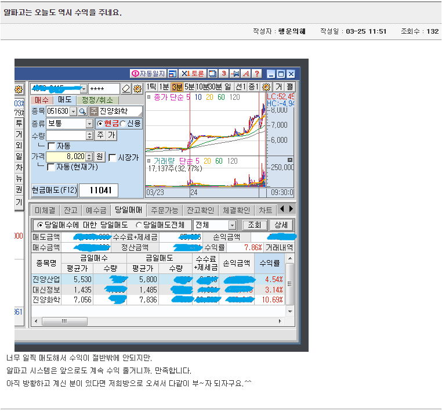
Task: Click the password field showing ****
Action: pos(104,89)
